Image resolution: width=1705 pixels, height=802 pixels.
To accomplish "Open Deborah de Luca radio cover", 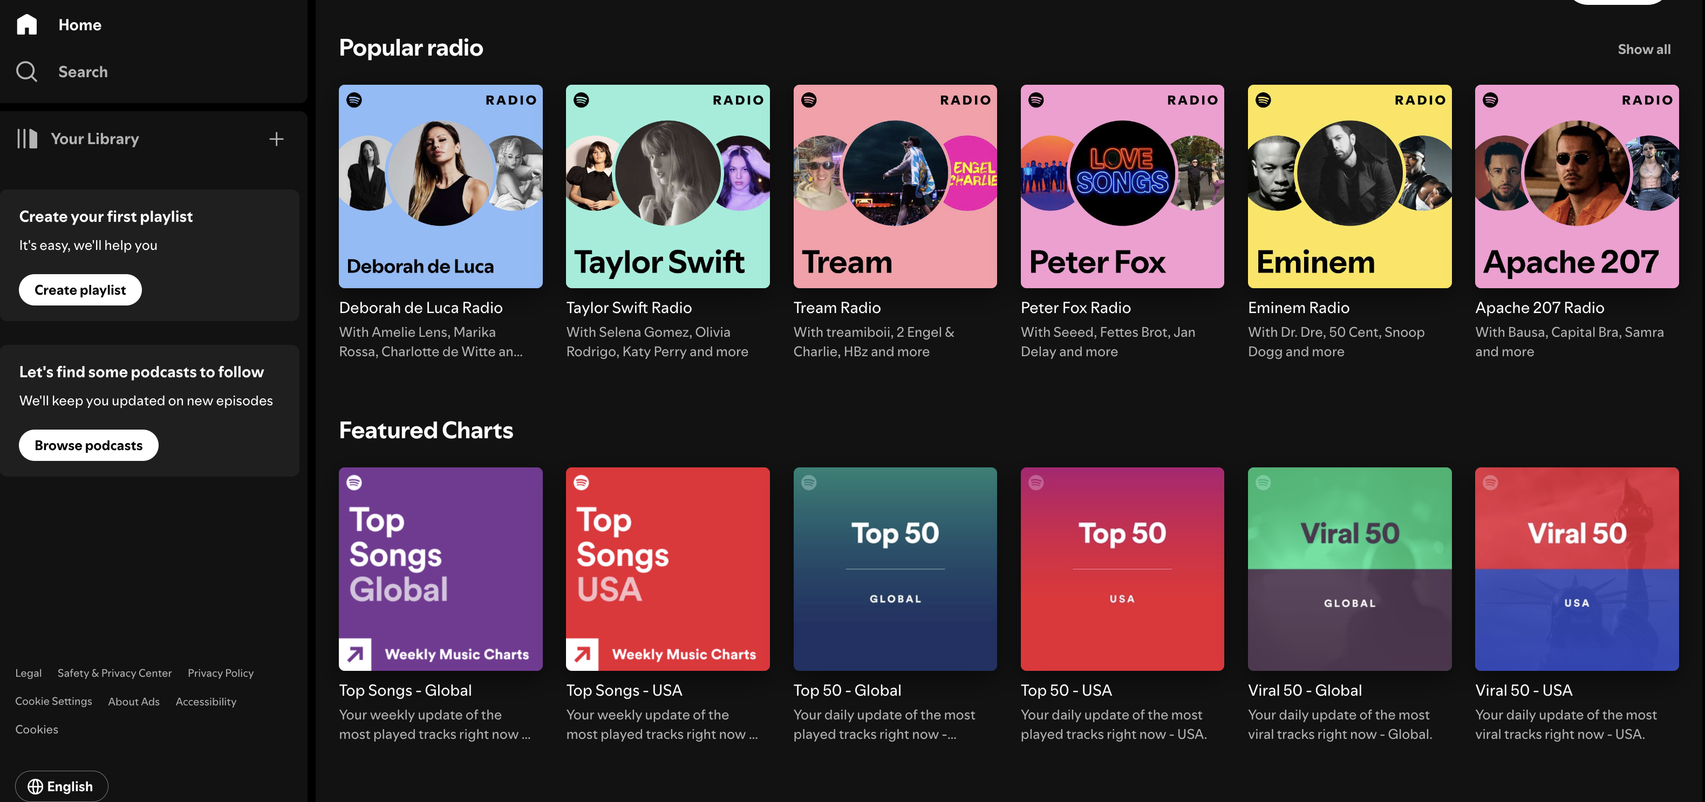I will point(441,186).
